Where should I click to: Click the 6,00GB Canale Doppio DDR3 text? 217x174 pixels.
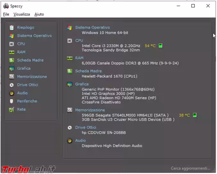130,63
